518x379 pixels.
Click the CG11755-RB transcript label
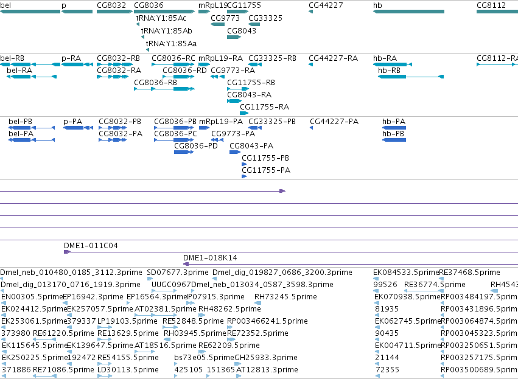point(251,83)
